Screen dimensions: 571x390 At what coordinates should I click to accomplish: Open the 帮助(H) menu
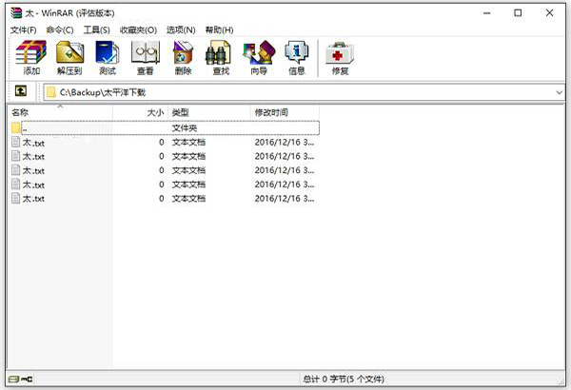(219, 29)
